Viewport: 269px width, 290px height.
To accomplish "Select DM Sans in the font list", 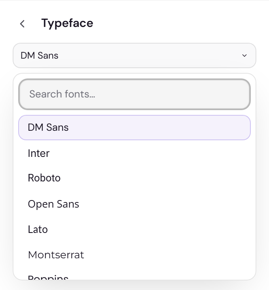I will point(134,128).
